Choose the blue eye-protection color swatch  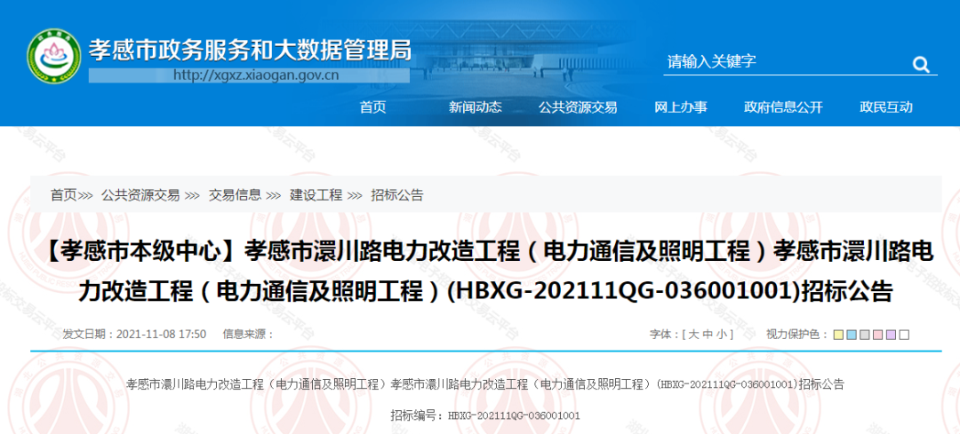[x=852, y=335]
